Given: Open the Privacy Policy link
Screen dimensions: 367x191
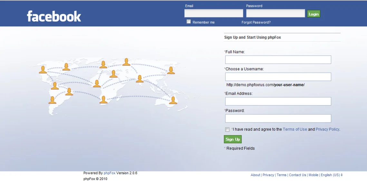Looking at the screenshot, I should click(327, 129).
